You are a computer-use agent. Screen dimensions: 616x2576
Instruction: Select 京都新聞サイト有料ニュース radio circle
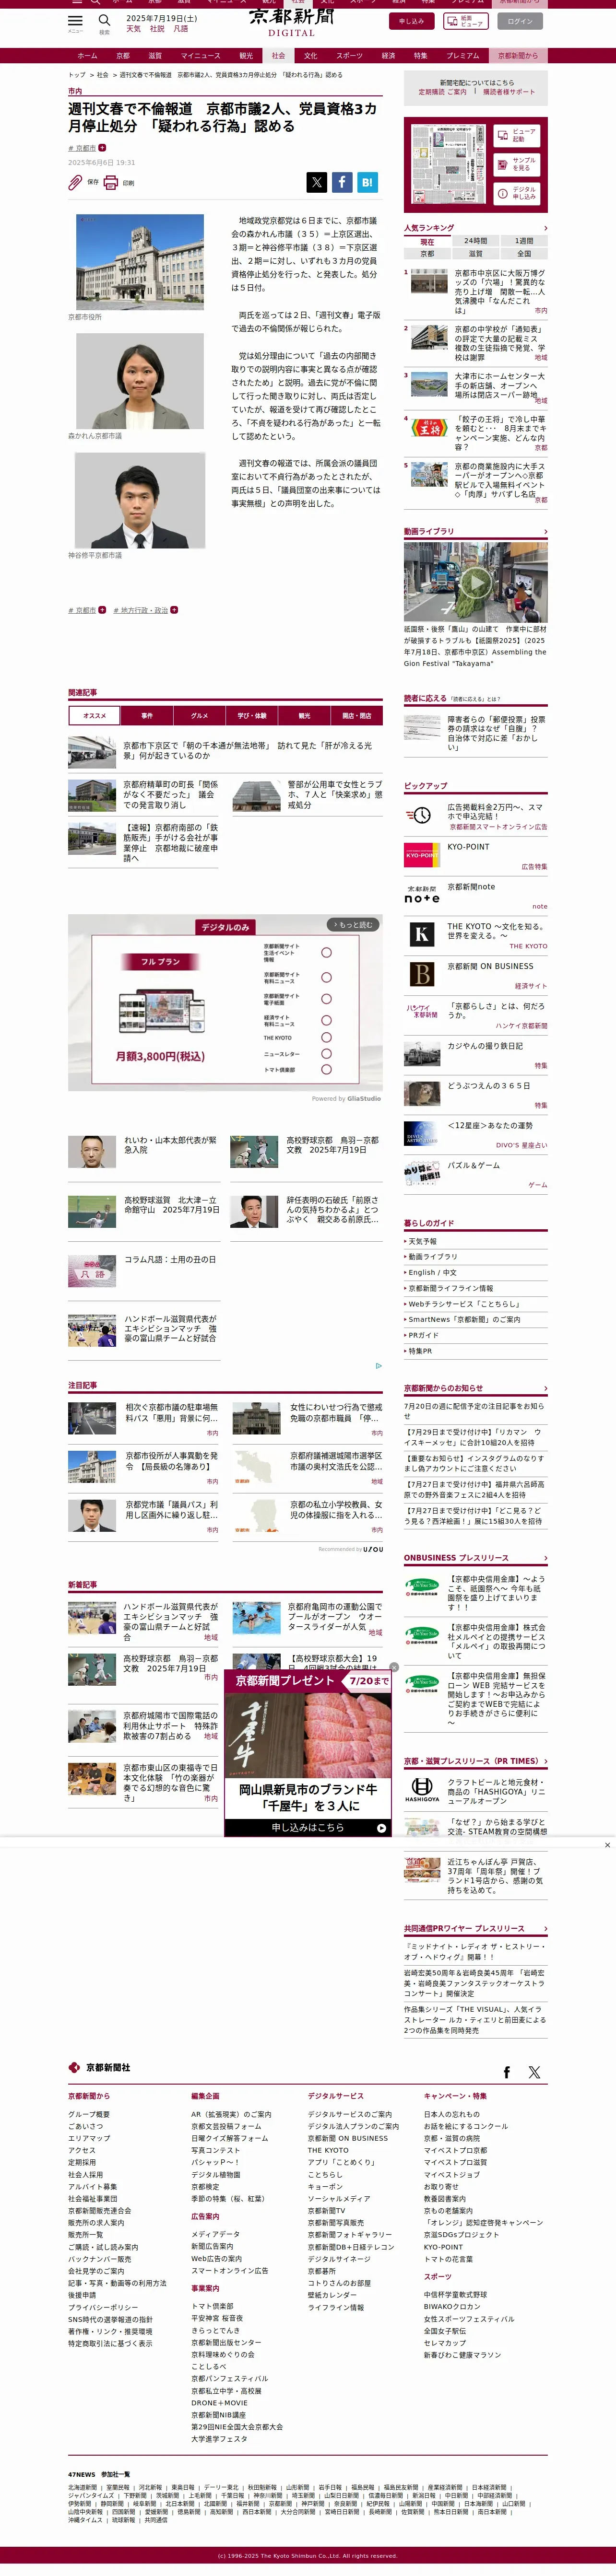click(326, 977)
